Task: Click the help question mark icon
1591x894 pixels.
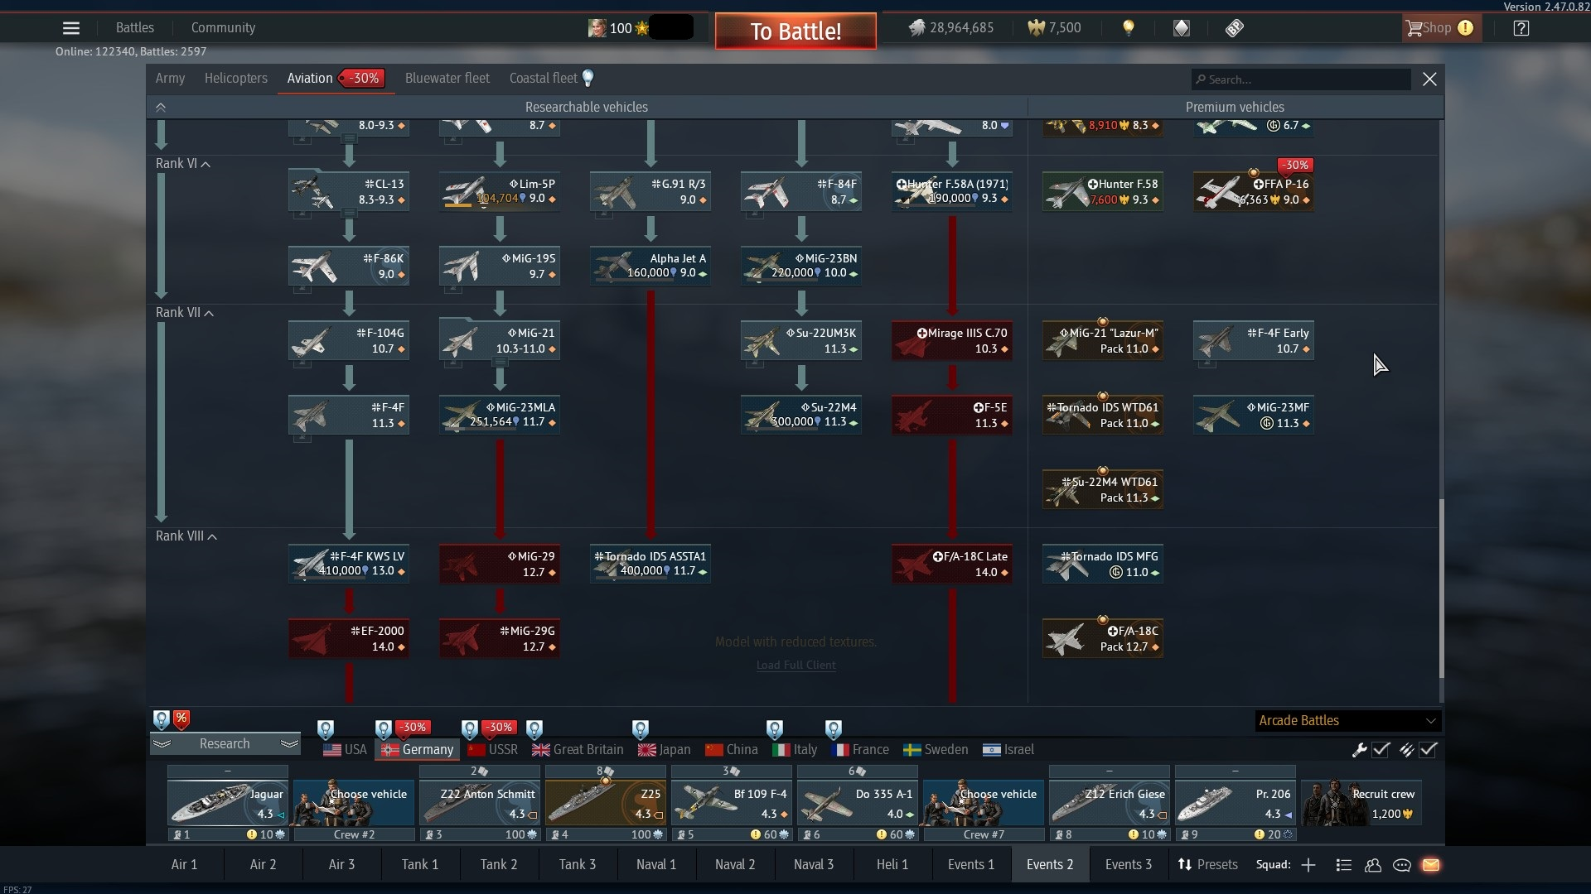Action: click(1521, 28)
